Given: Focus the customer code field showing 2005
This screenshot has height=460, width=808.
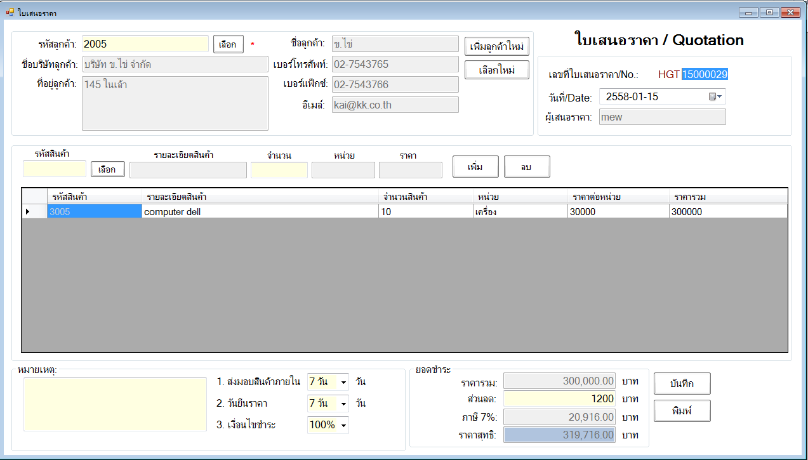Looking at the screenshot, I should pos(145,44).
